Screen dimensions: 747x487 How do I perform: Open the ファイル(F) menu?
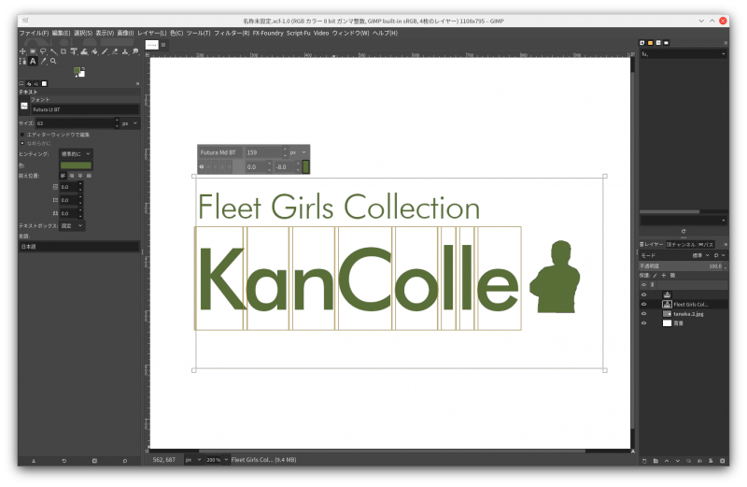[34, 33]
